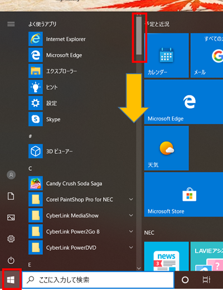Open the LAVIEアシスト tile

point(207,257)
